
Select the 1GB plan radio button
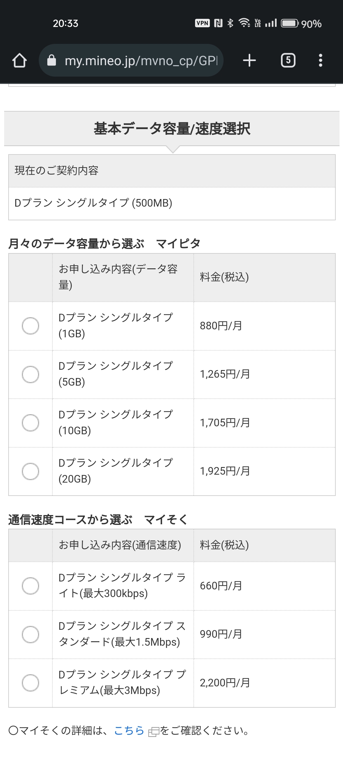[x=30, y=326]
